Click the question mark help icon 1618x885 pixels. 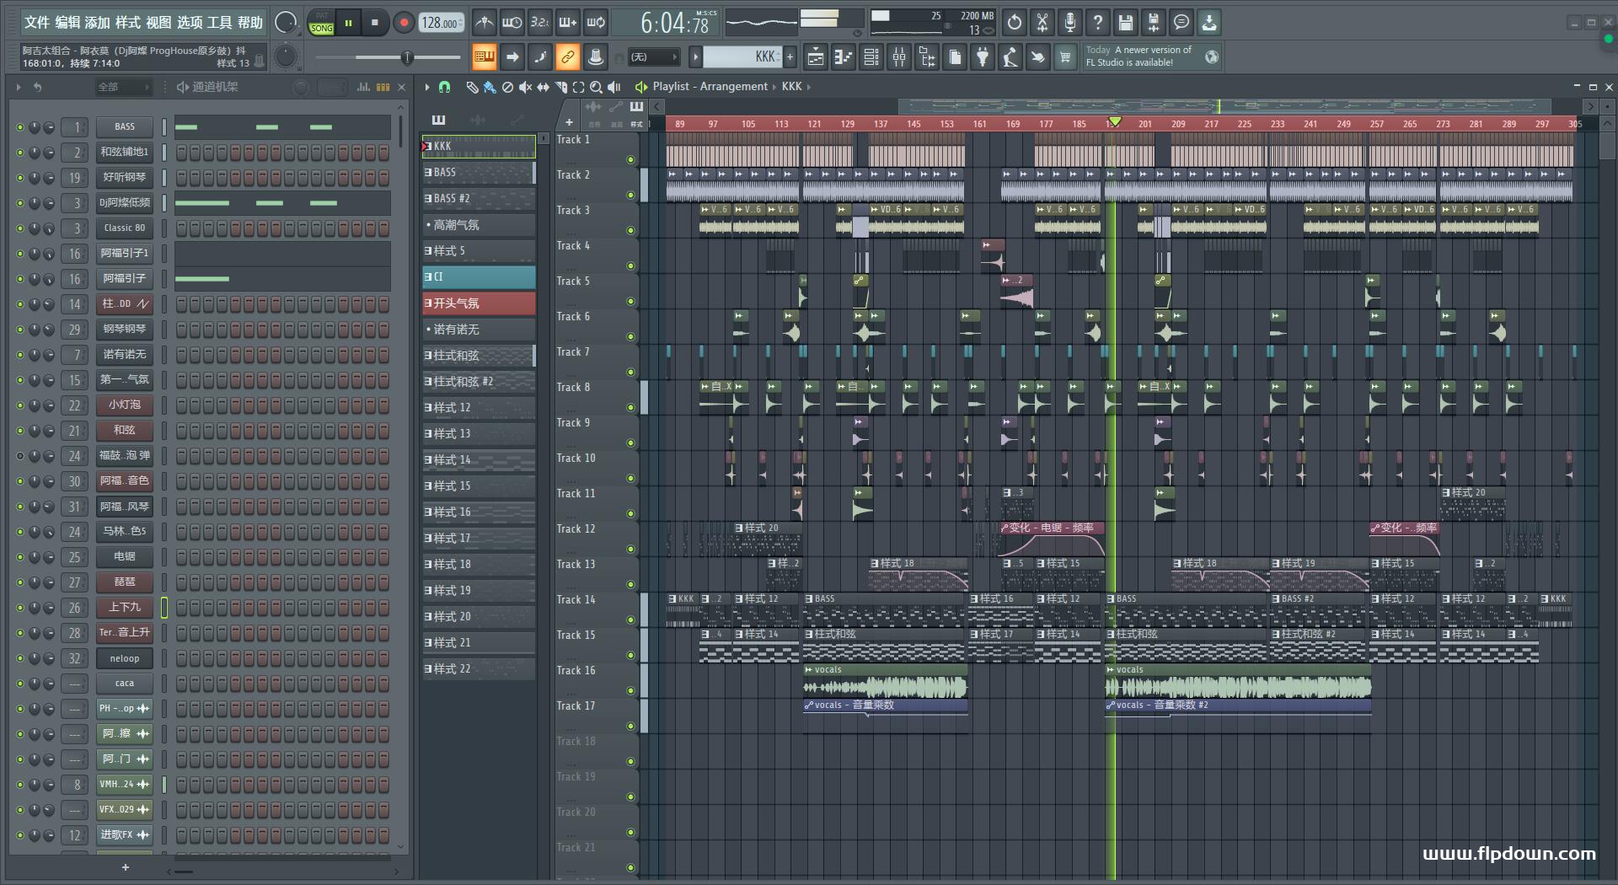(x=1098, y=23)
